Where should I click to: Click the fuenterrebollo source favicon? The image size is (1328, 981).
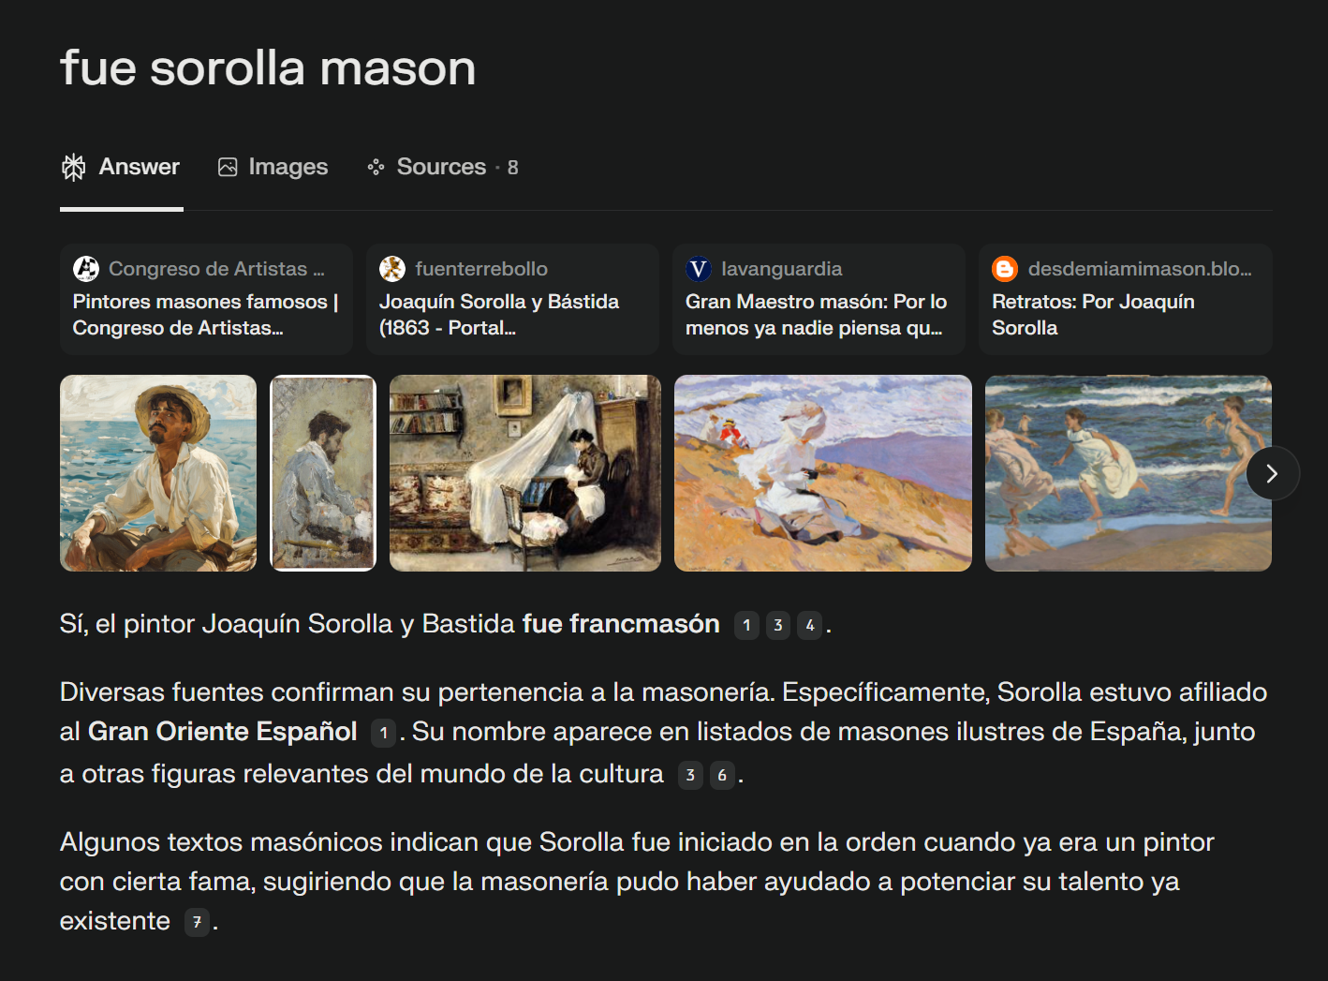[392, 269]
